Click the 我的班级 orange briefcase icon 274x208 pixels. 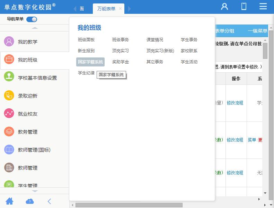(9, 60)
